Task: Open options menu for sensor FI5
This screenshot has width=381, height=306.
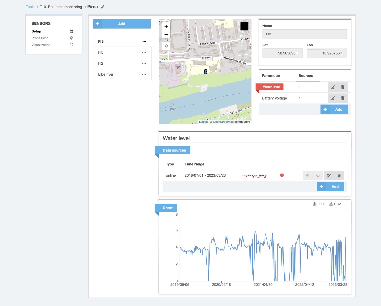Action: (144, 52)
